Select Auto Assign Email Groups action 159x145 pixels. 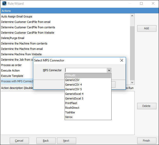click(x=17, y=16)
